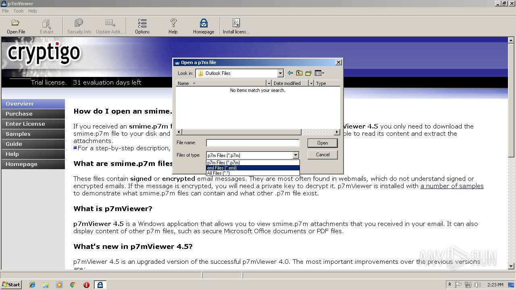Expand the Look in folder dropdown

coord(281,73)
